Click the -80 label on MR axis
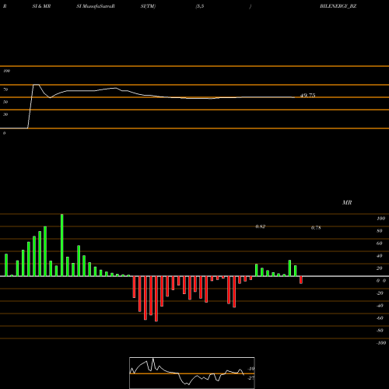The height and width of the screenshot is (389, 389). (x=380, y=331)
